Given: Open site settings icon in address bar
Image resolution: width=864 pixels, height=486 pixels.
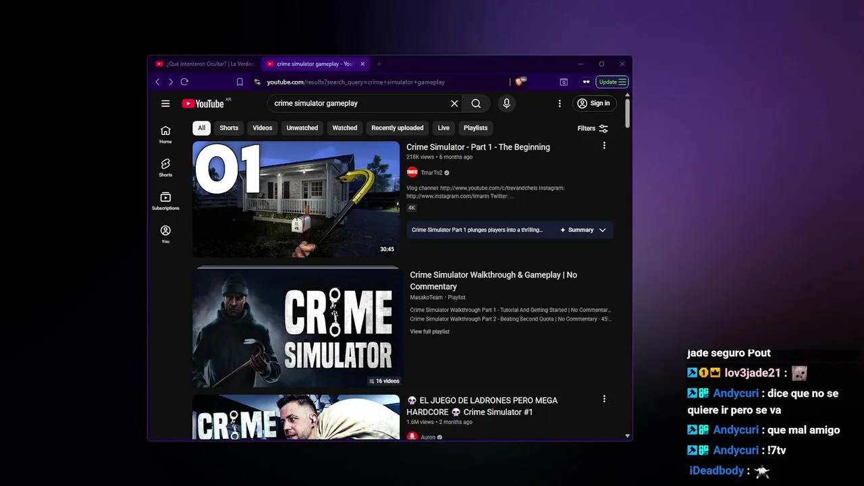Looking at the screenshot, I should click(x=257, y=82).
